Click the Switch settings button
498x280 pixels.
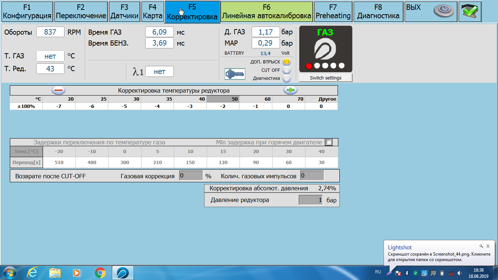tap(326, 78)
